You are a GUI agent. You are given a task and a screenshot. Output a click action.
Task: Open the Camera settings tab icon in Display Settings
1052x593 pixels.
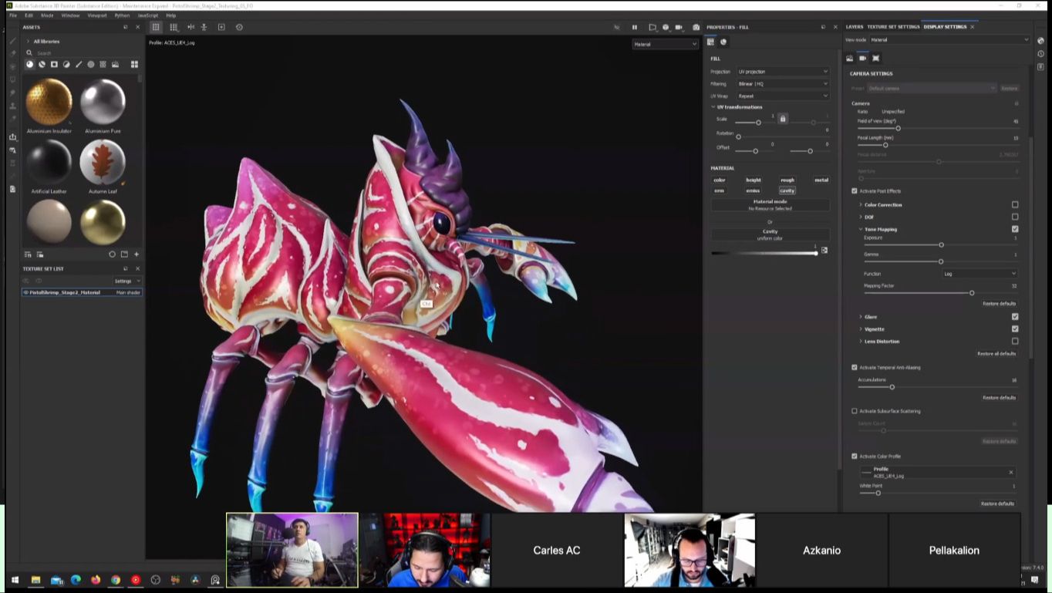coord(862,58)
